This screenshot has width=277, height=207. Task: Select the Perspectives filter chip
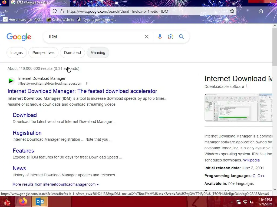[43, 53]
